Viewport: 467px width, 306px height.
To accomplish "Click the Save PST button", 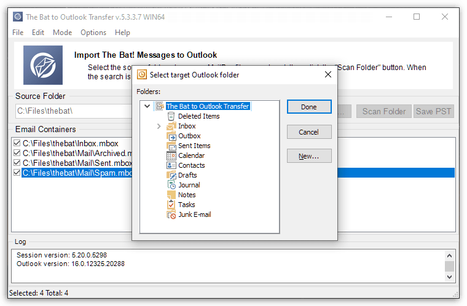I will coord(433,111).
